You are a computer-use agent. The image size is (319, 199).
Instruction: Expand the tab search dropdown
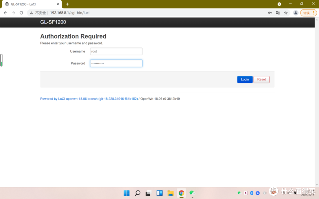[x=279, y=4]
